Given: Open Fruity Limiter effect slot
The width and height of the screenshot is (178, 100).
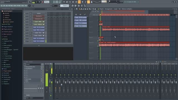Looking at the screenshot, I should (x=32, y=79).
